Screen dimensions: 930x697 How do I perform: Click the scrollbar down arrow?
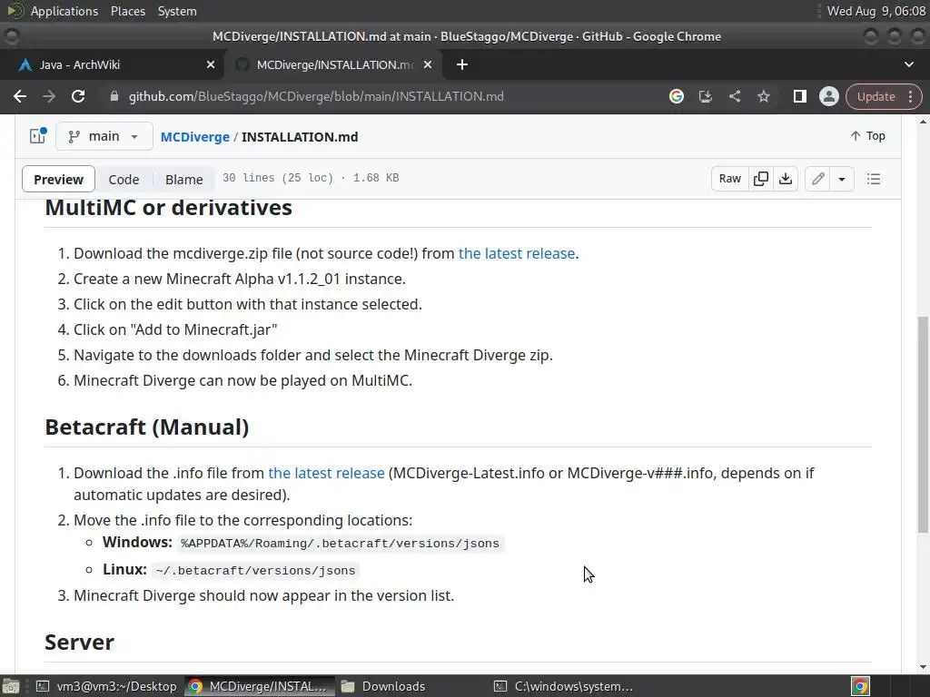pyautogui.click(x=923, y=667)
